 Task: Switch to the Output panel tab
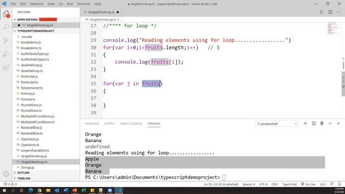109,123
